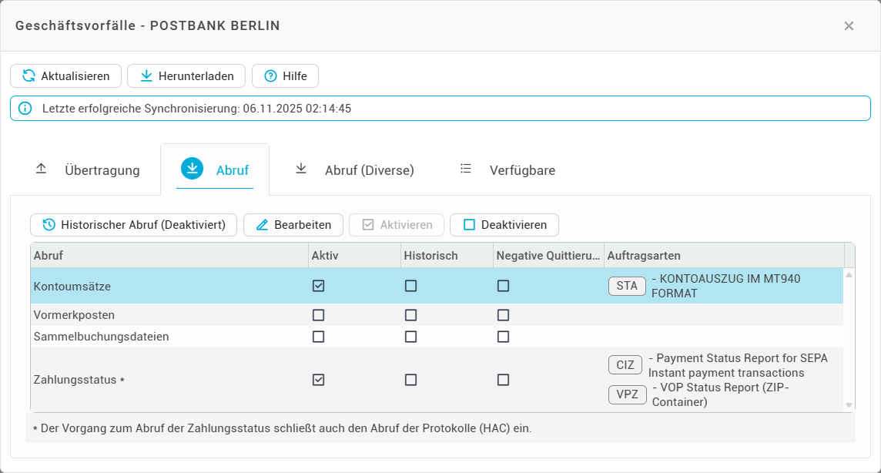
Task: Click the Aktualisieren refresh icon
Action: (28, 76)
